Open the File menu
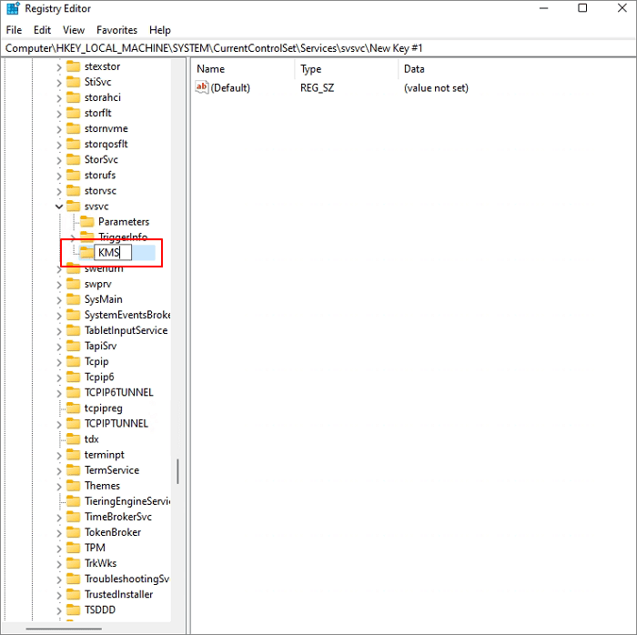637x635 pixels. tap(14, 30)
